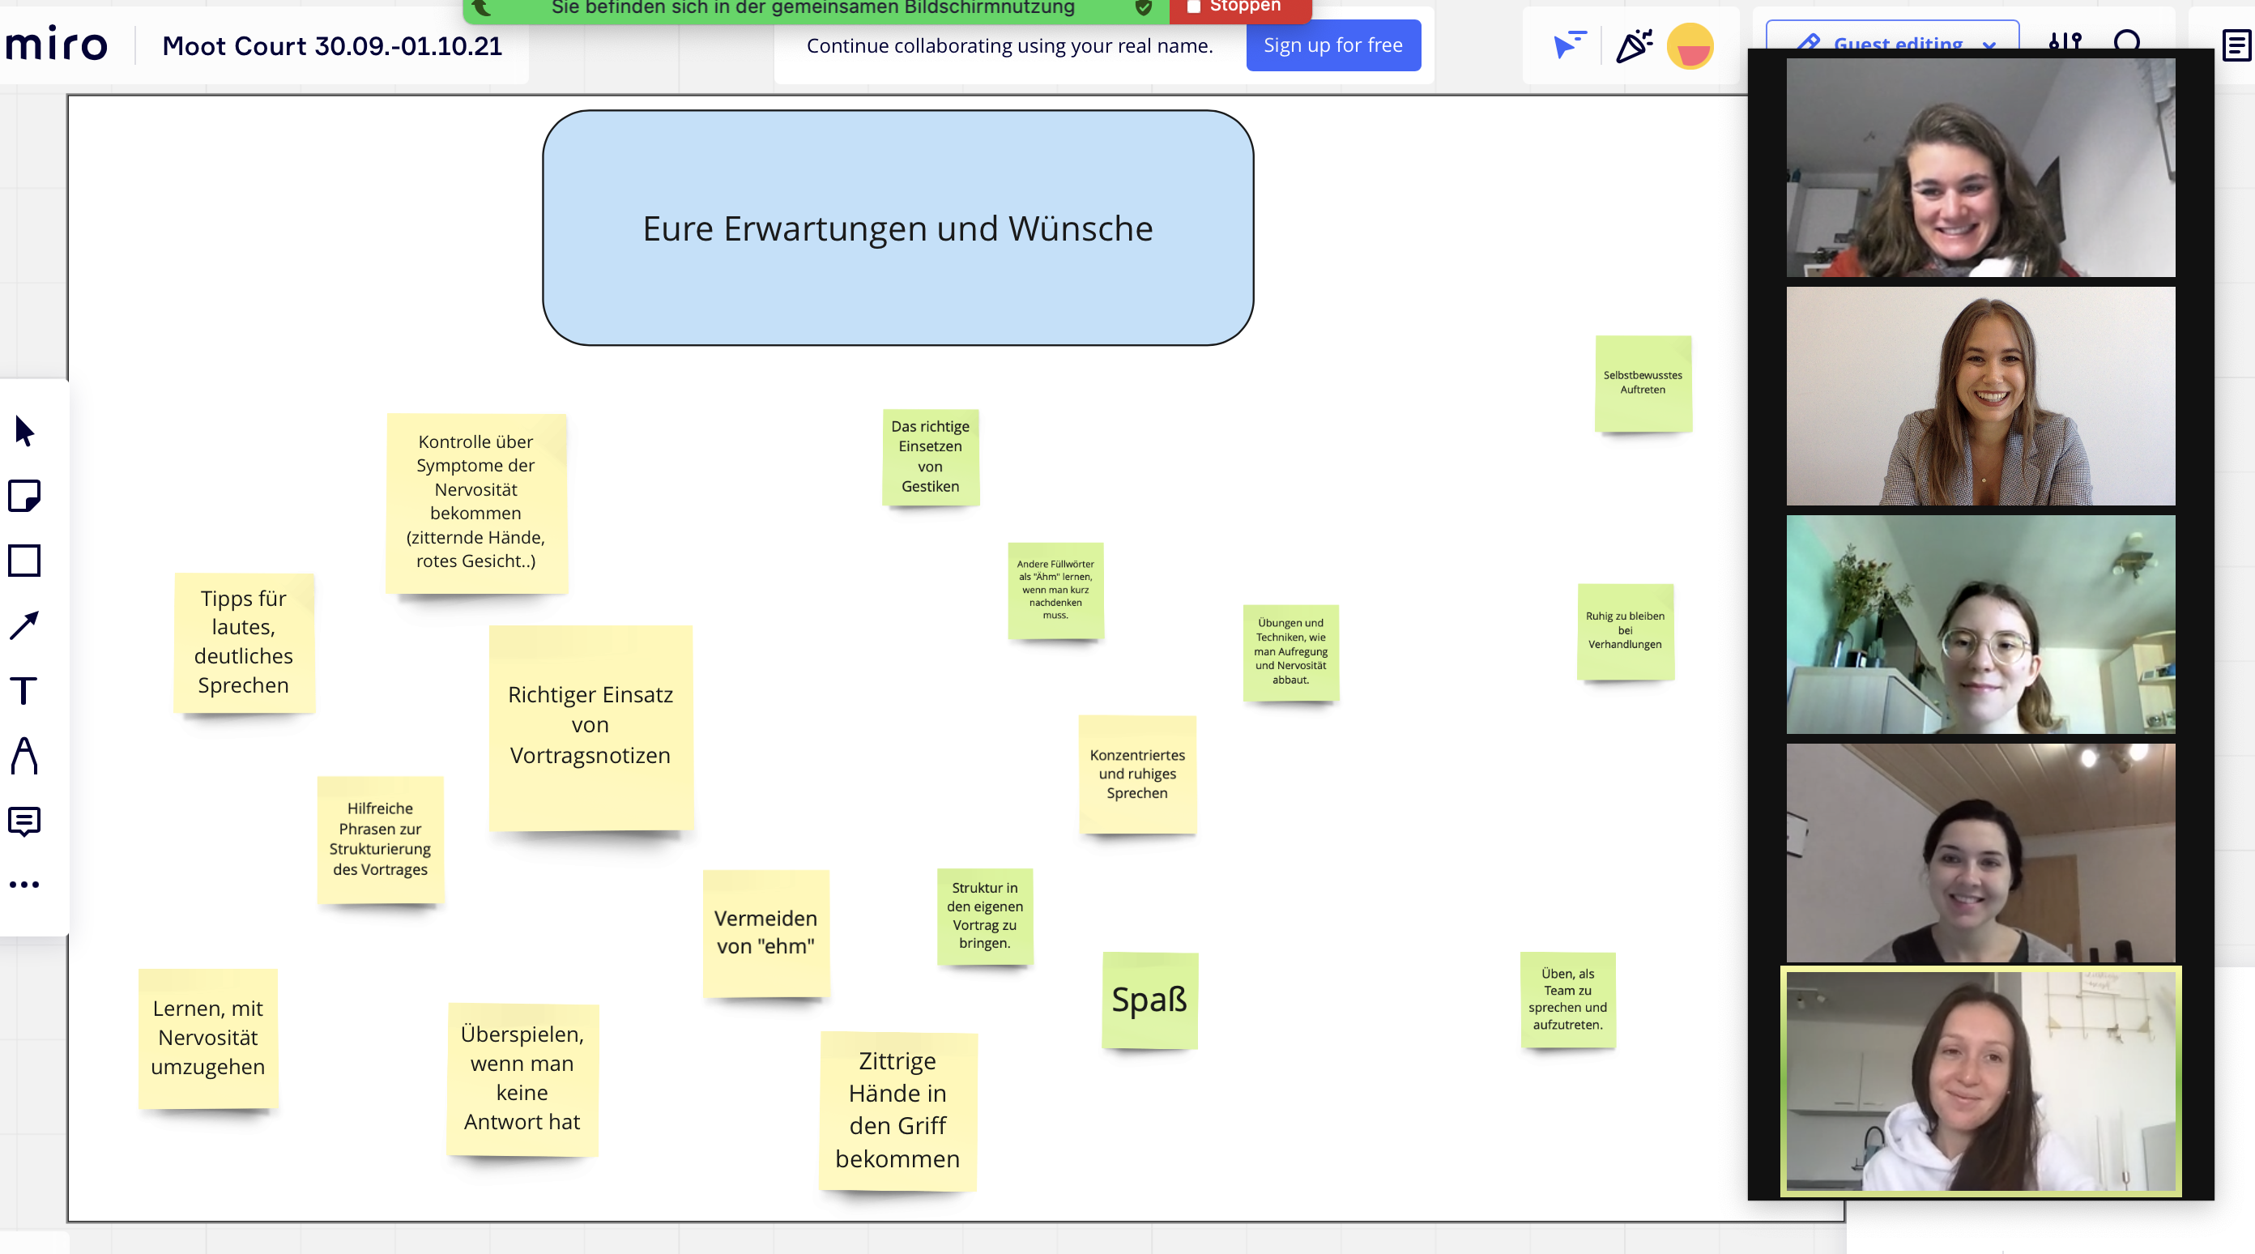2255x1254 pixels.
Task: Select the highlighted bottom video participant thumbnail
Action: (1980, 1081)
